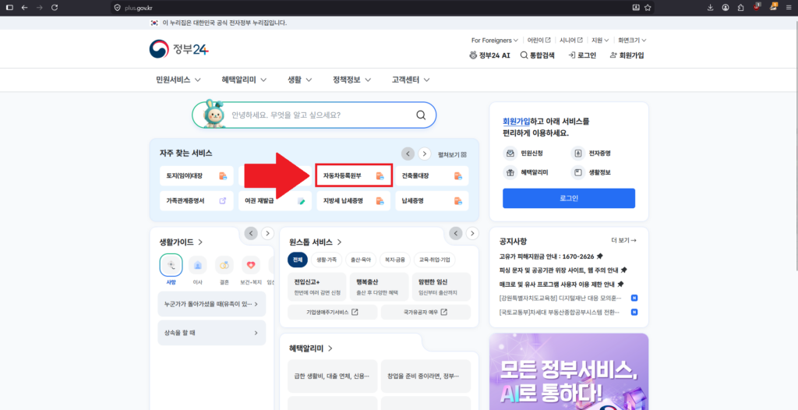Open the 시니어 external link
Image resolution: width=798 pixels, height=410 pixels.
click(571, 41)
